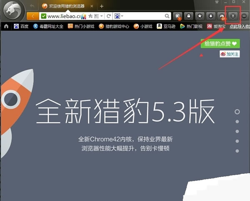This screenshot has width=250, height=201.
Task: Click the scissors screenshot tool icon
Action: pos(233,16)
